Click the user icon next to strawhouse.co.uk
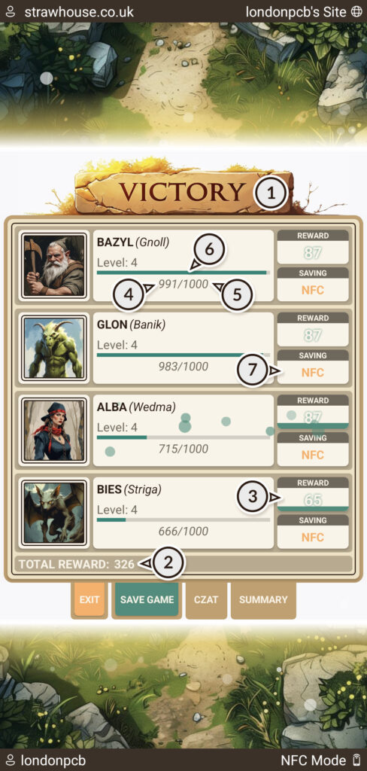This screenshot has width=367, height=771. pos(11,12)
